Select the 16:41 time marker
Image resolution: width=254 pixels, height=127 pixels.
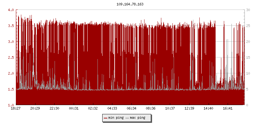point(228,109)
